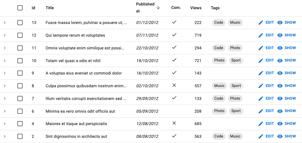Screen dimensions: 302x143
Task: Click the eye show icon for post 12
Action: 280,35
